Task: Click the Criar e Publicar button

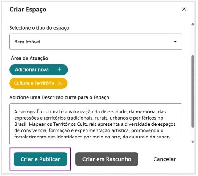Action: [40, 159]
